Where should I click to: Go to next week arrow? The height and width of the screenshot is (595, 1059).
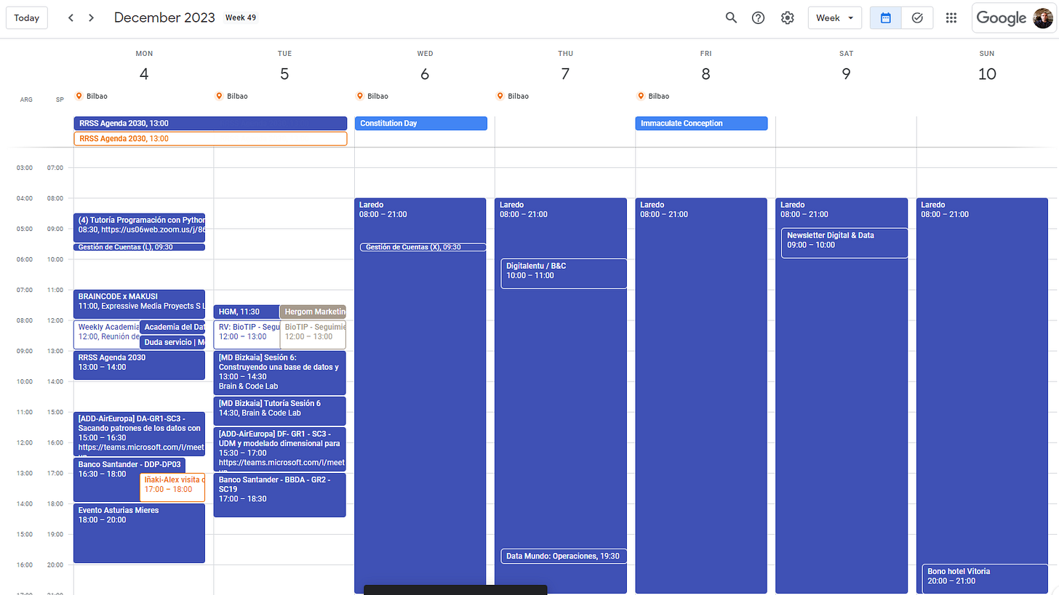(91, 18)
